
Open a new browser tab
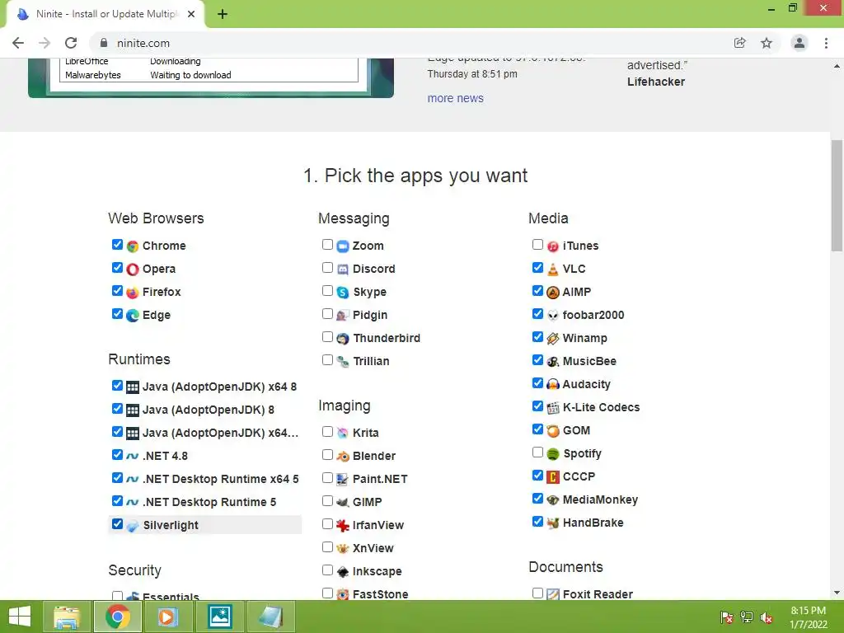click(x=223, y=14)
